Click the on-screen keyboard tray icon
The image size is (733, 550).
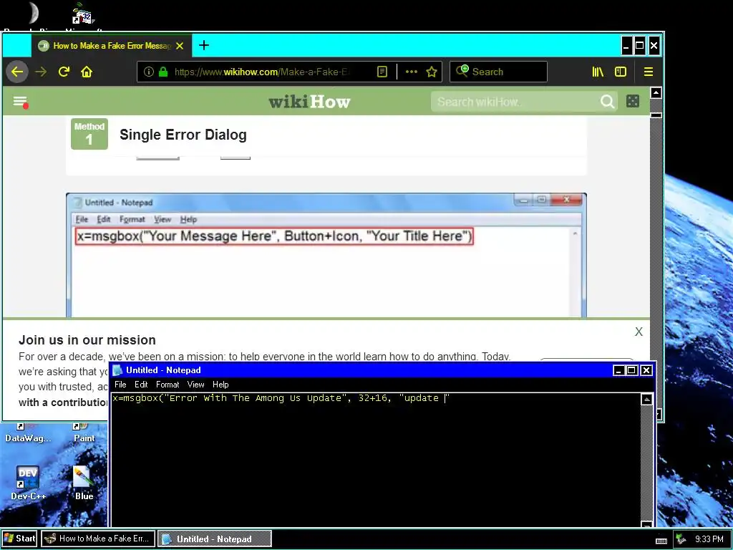coord(661,540)
